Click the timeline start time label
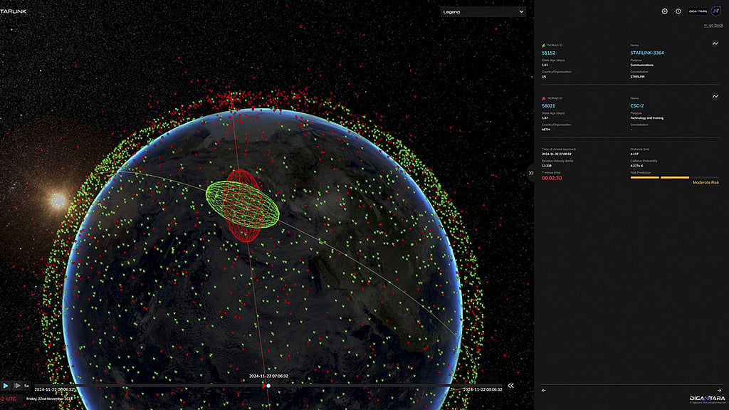This screenshot has width=729, height=410. coord(53,389)
